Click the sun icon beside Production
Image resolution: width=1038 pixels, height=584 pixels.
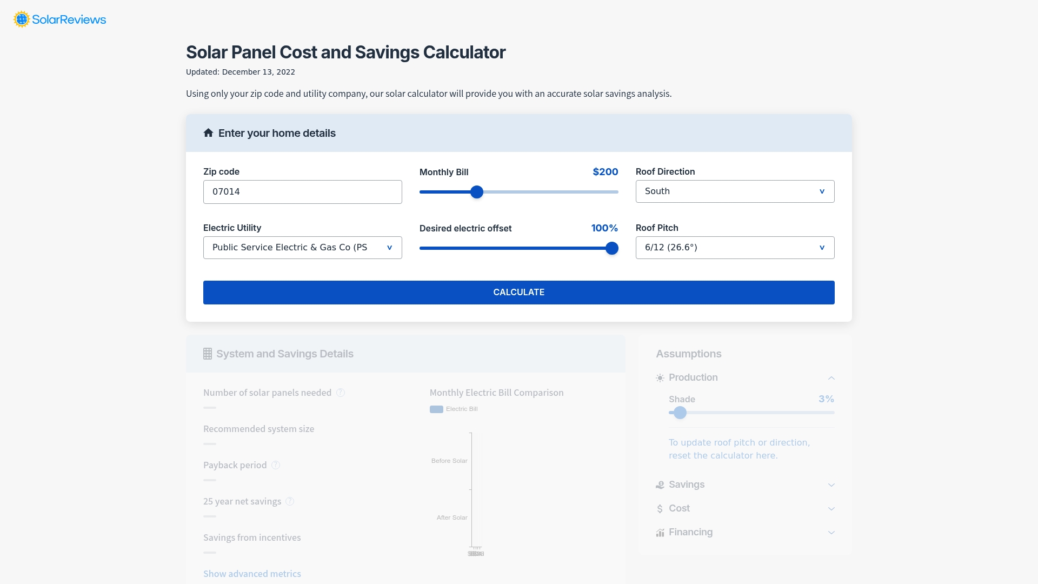tap(660, 377)
